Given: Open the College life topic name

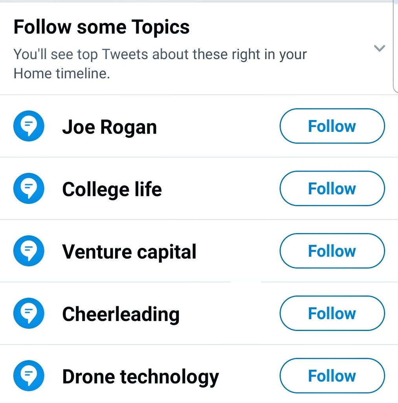Looking at the screenshot, I should [x=112, y=189].
